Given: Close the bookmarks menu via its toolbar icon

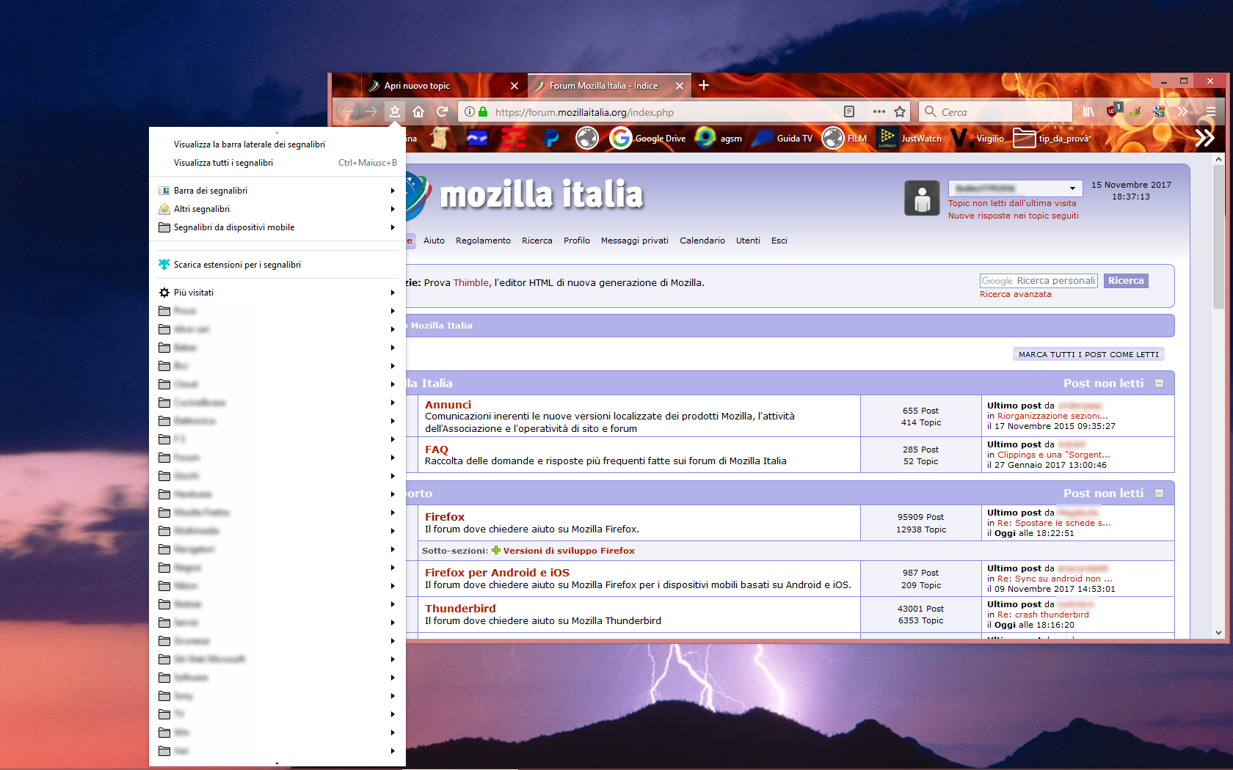Looking at the screenshot, I should [x=395, y=111].
